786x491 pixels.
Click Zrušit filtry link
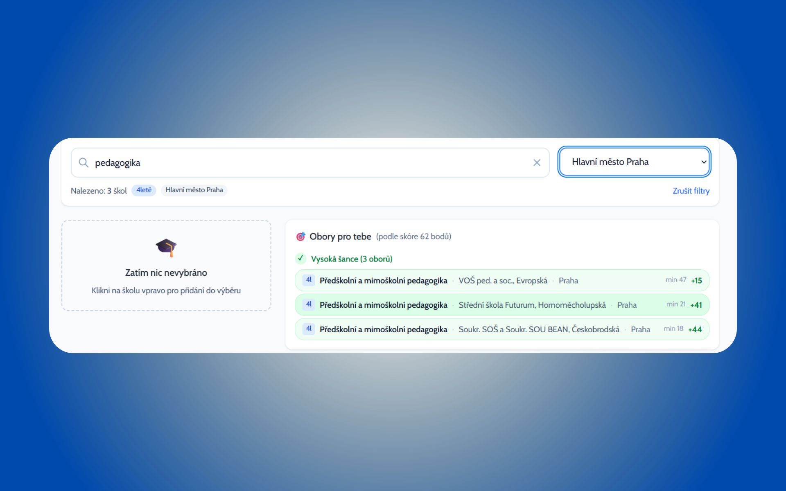(x=691, y=191)
